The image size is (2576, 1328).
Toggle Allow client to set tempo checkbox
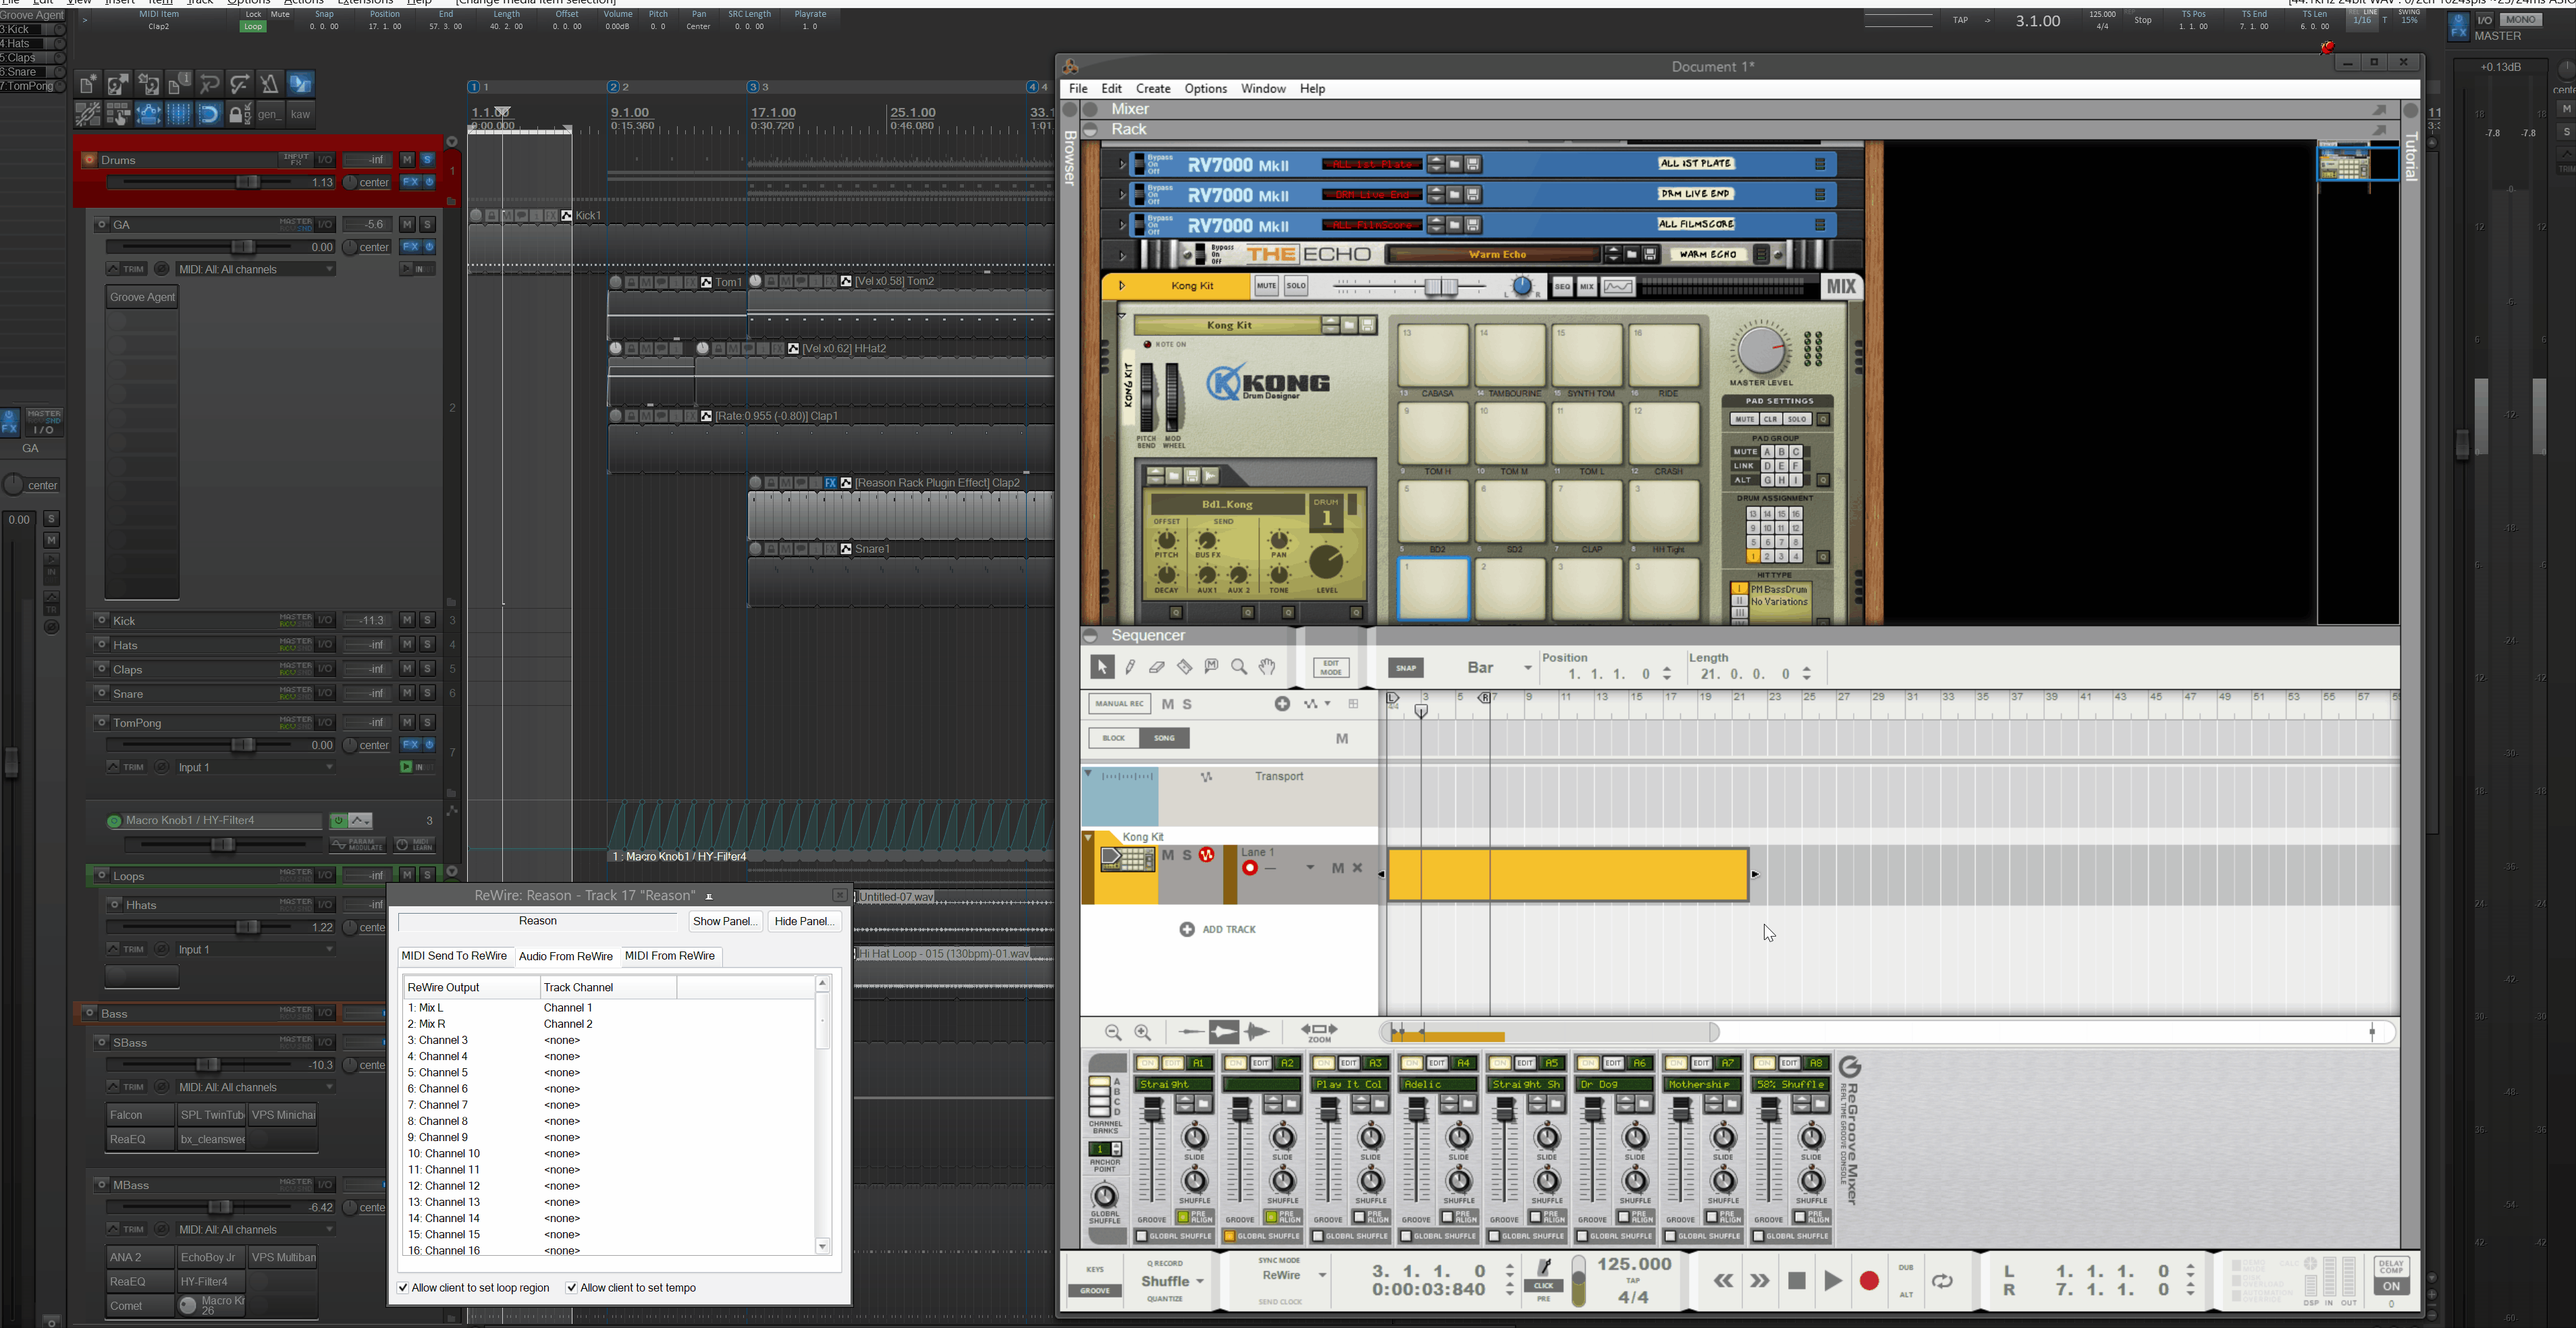pyautogui.click(x=571, y=1288)
